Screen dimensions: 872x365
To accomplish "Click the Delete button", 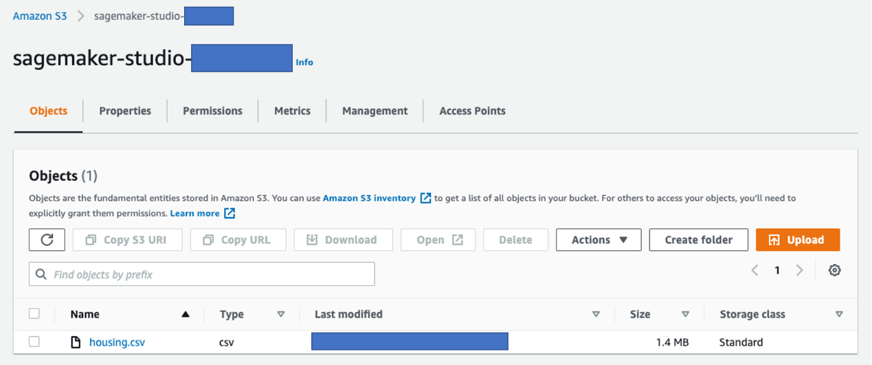I will click(515, 240).
